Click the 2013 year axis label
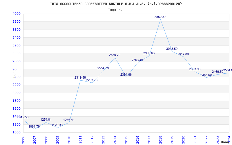Screen dimensions: 232x145 pyautogui.click(x=103, y=140)
